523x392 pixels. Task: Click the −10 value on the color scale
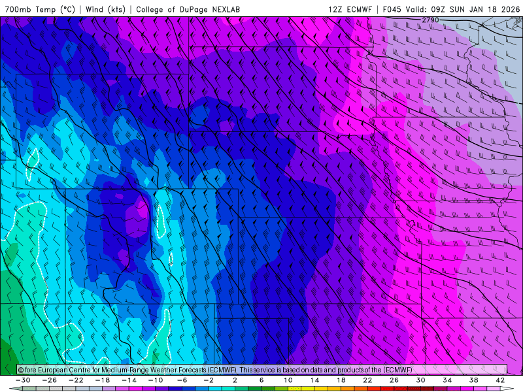click(x=156, y=380)
